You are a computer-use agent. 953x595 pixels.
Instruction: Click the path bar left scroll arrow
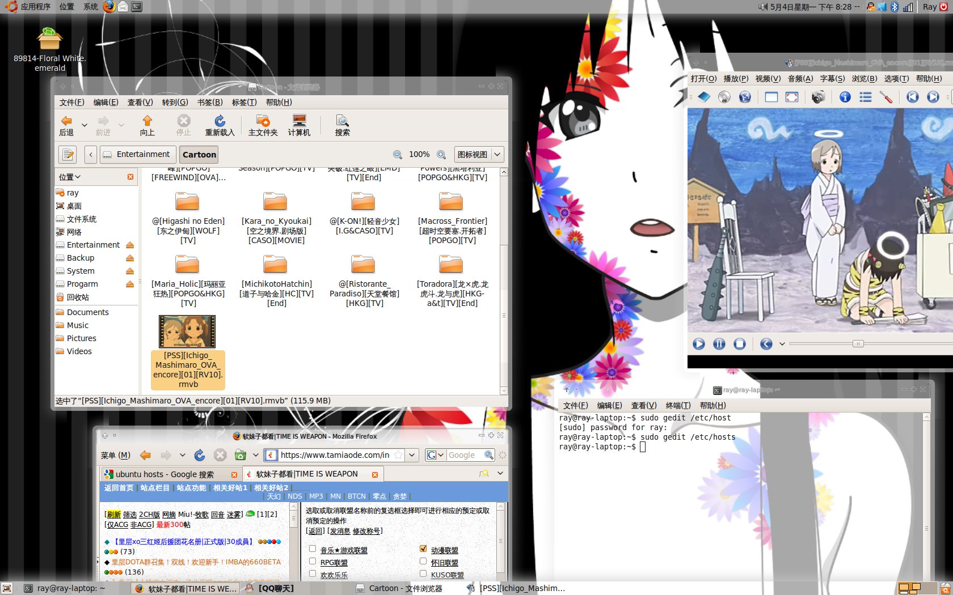91,155
